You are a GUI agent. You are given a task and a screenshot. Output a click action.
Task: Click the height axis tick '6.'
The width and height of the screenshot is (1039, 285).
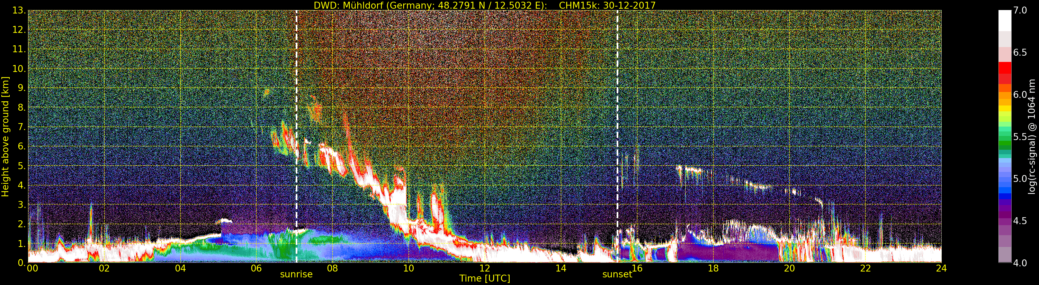point(21,146)
